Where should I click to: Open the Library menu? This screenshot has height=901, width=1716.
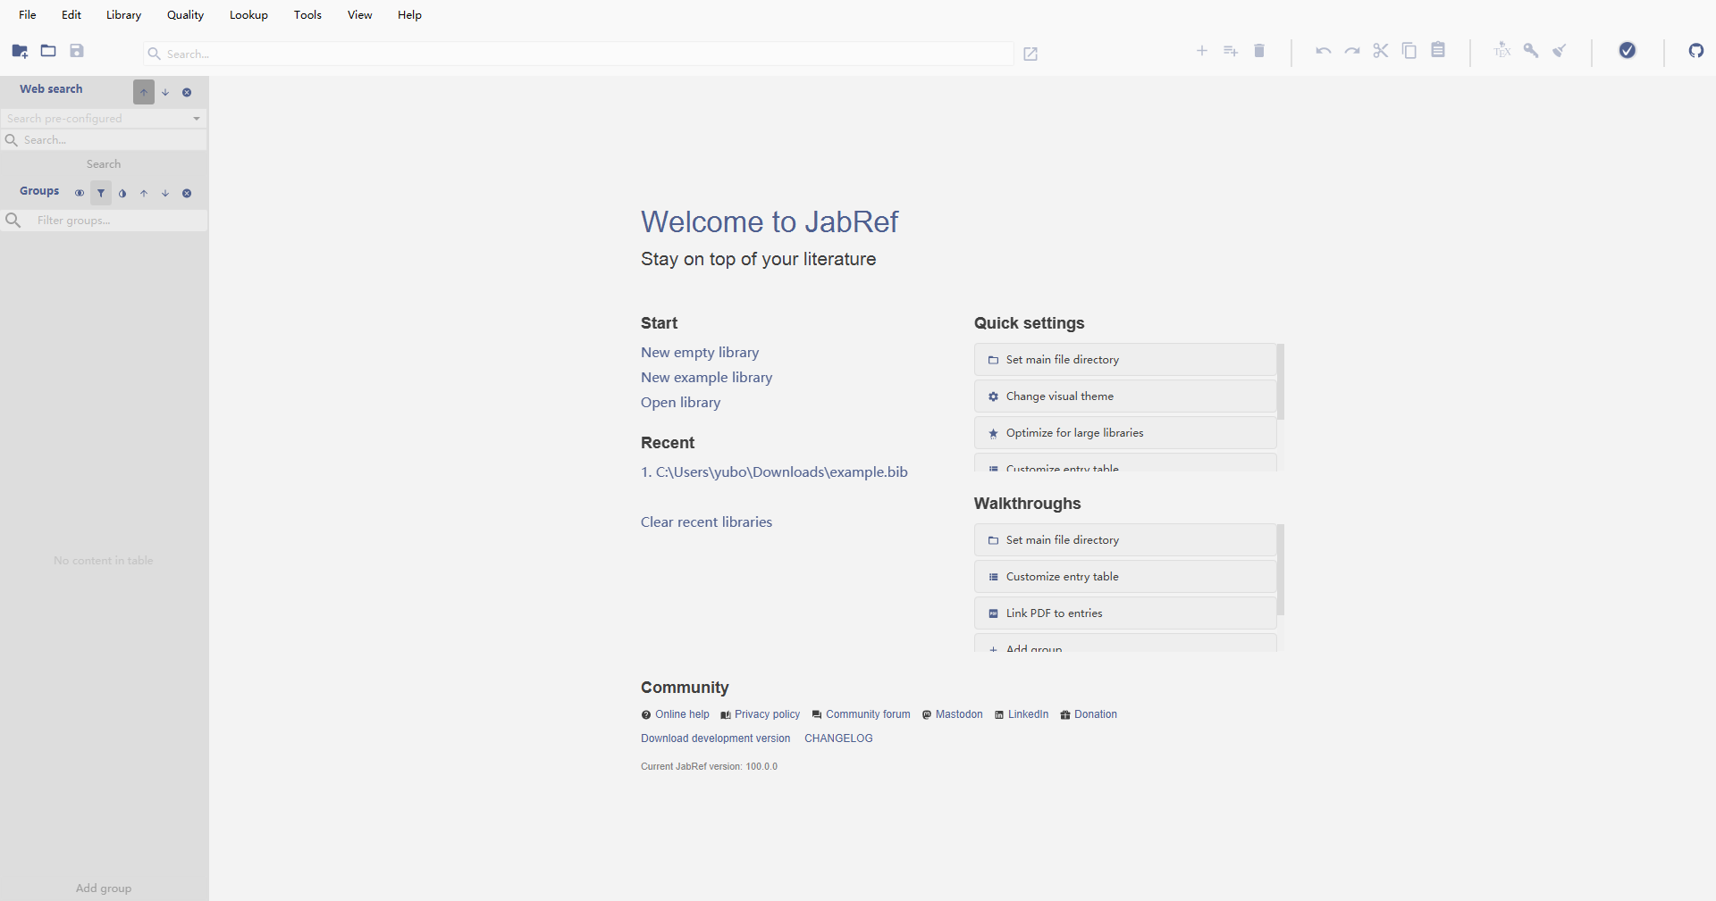click(x=124, y=14)
